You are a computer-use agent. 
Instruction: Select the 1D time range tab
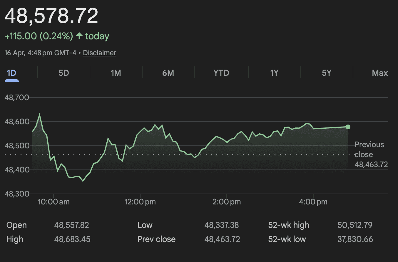click(11, 73)
